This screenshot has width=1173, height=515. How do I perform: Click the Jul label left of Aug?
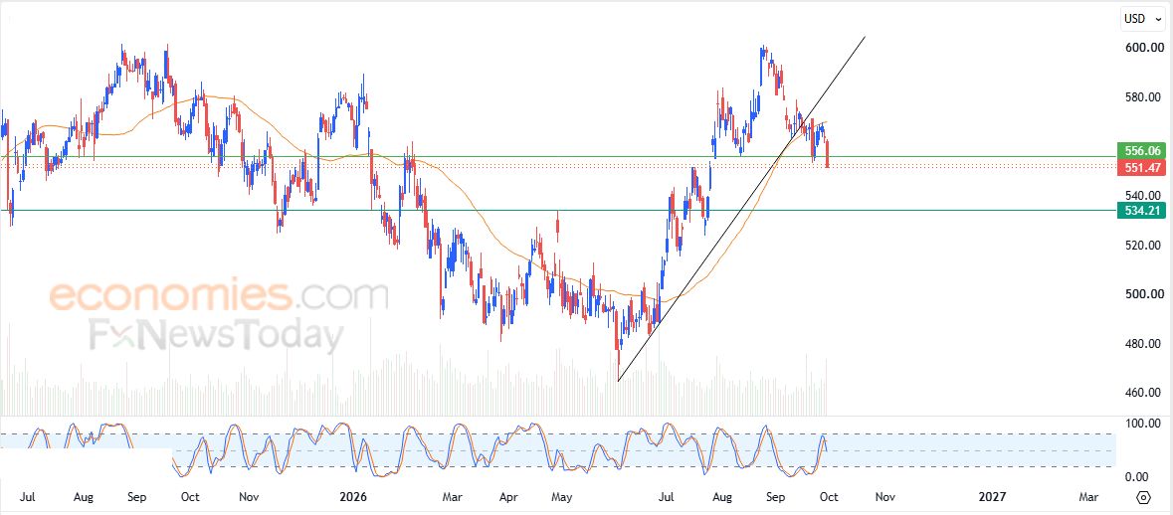click(27, 496)
